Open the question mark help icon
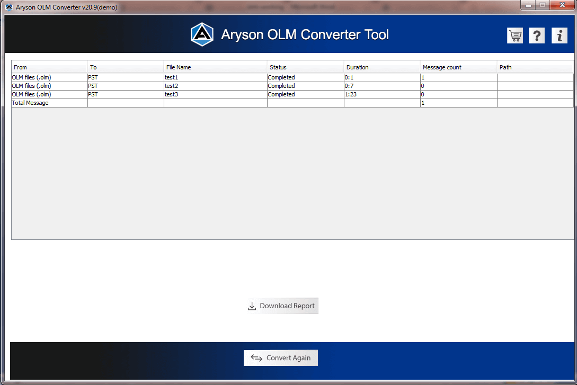Screen dimensions: 577x385 pyautogui.click(x=537, y=35)
